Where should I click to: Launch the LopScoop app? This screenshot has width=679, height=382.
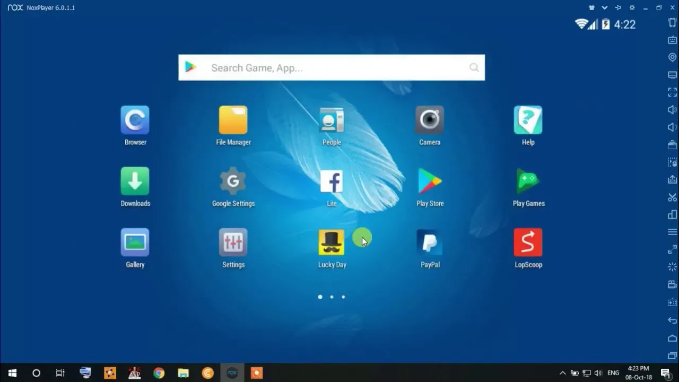[528, 242]
